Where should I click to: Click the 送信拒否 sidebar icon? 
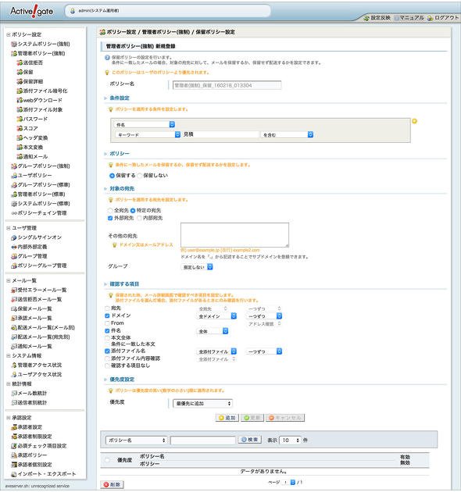click(20, 62)
